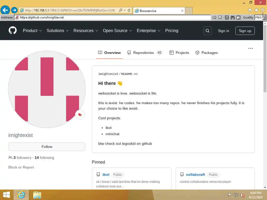267x200 pixels.
Task: Switch to the Projects tab
Action: tap(179, 53)
